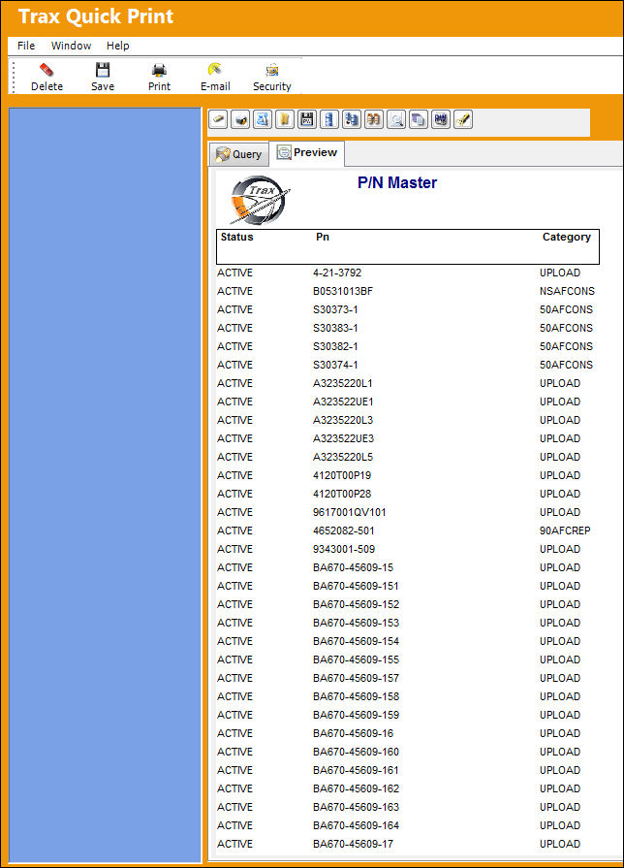Click part number B0531013BF
Image resolution: width=624 pixels, height=868 pixels.
point(343,291)
